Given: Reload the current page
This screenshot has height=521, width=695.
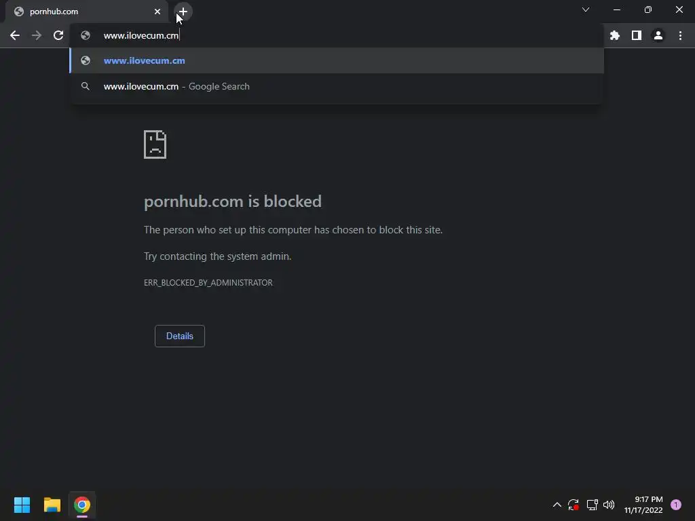Looking at the screenshot, I should [58, 35].
